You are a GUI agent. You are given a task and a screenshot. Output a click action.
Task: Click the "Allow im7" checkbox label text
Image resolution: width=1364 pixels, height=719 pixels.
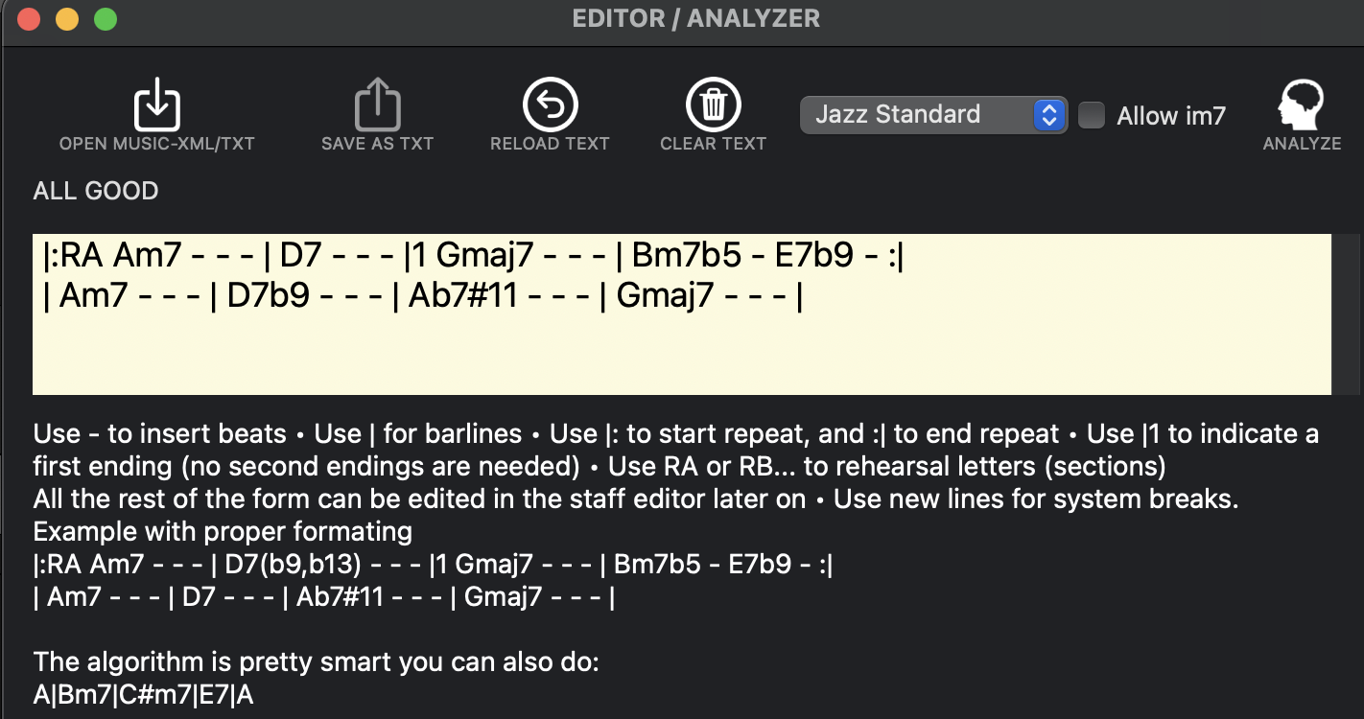click(x=1171, y=117)
